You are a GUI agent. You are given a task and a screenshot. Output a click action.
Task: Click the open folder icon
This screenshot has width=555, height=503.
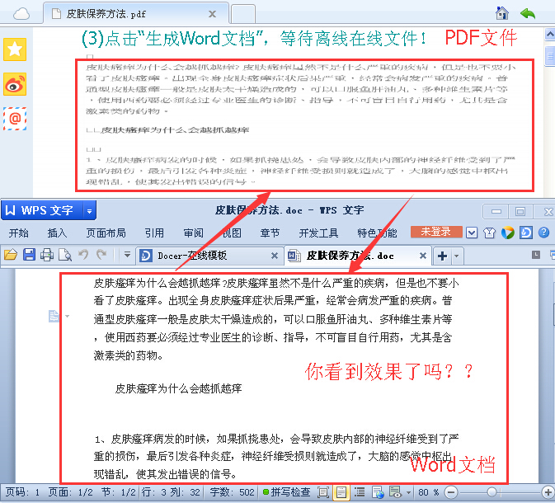[x=11, y=255]
